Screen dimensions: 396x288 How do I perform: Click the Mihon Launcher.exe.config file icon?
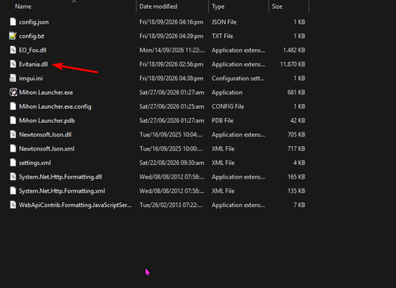pyautogui.click(x=13, y=106)
